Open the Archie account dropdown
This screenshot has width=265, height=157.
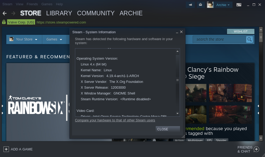[223, 5]
